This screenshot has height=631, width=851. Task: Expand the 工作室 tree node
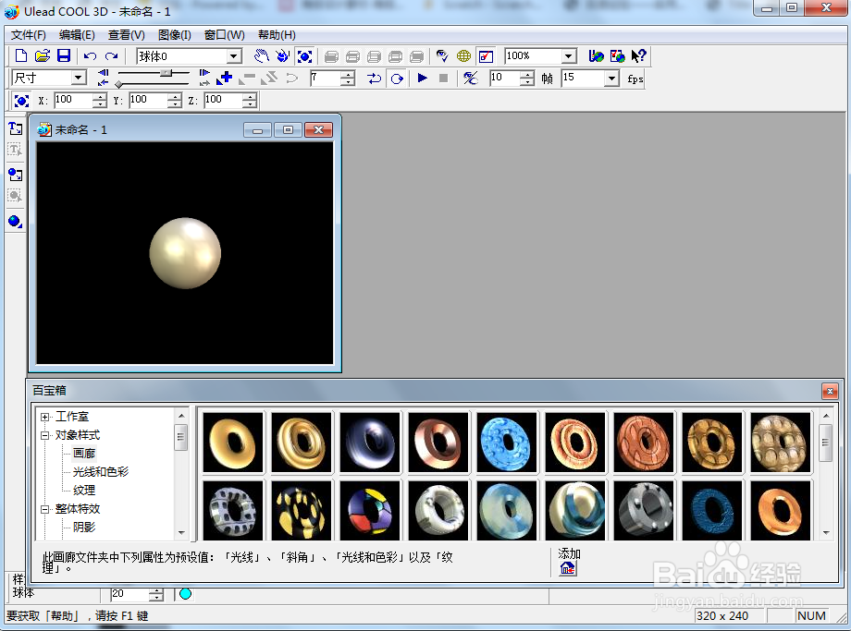click(45, 417)
